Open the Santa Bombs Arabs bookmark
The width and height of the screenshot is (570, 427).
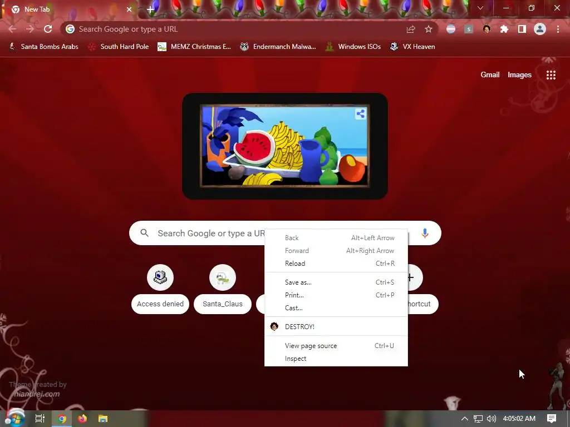[44, 47]
